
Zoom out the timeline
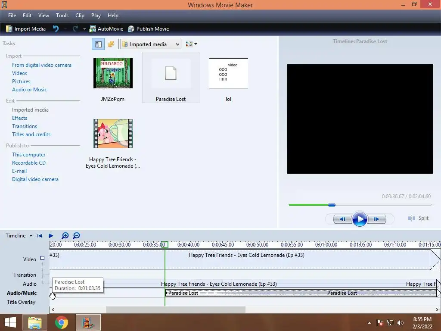pos(76,236)
